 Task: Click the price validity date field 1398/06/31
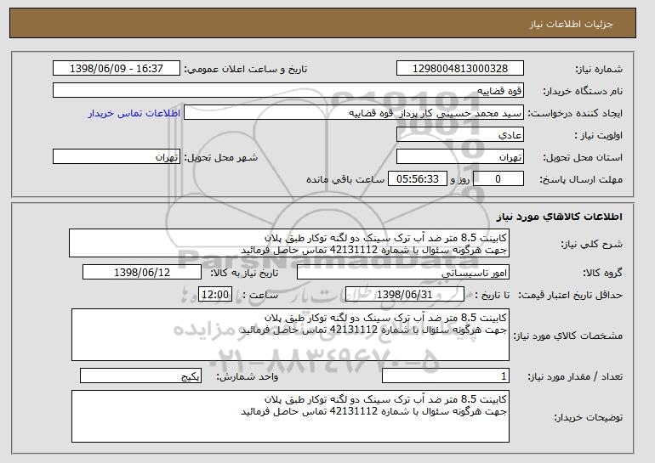tap(405, 295)
